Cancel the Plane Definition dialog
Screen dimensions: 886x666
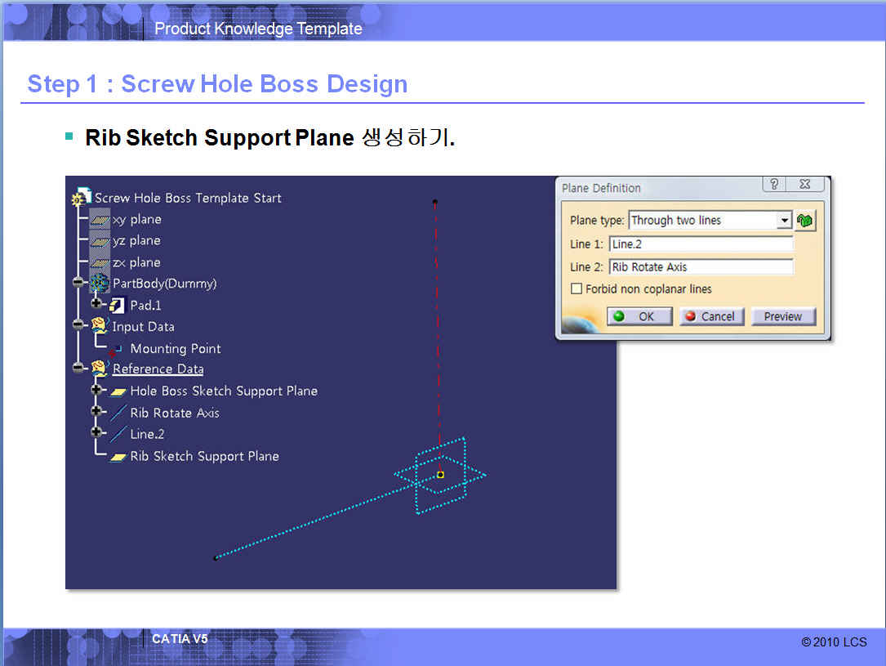click(x=710, y=316)
